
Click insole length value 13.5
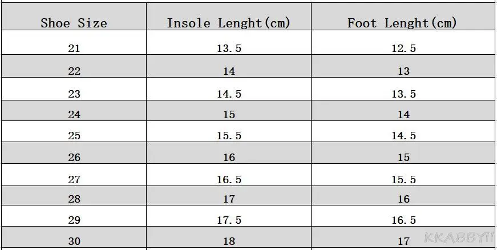click(x=229, y=49)
